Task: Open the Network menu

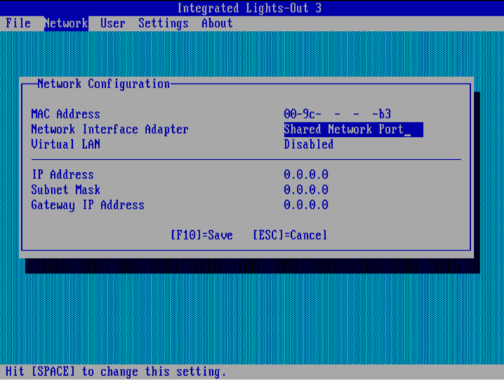Action: coord(66,24)
